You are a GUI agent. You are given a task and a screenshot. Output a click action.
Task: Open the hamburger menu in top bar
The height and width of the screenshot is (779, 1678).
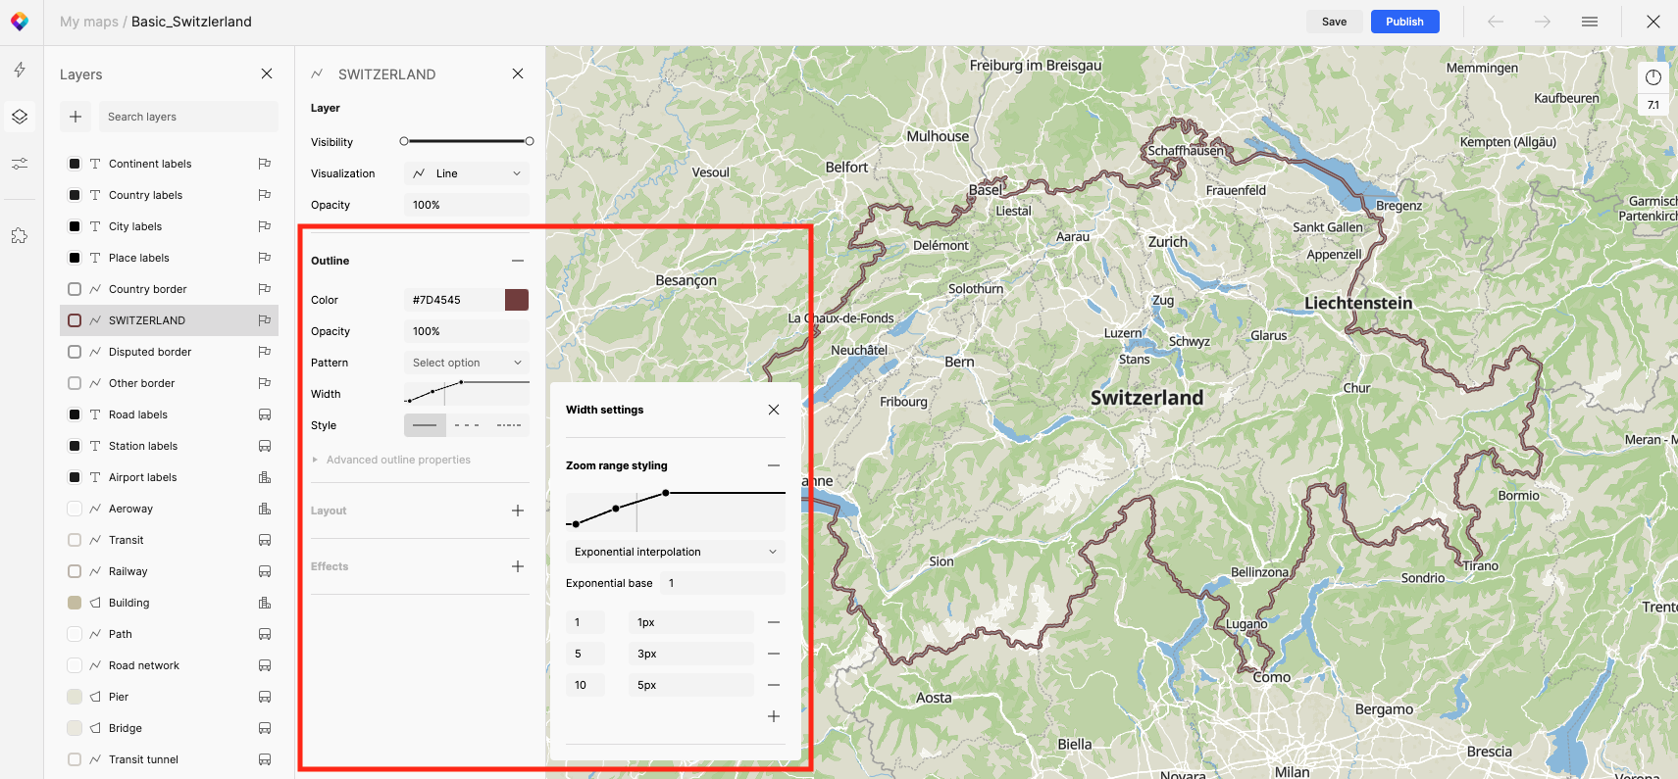click(1590, 22)
